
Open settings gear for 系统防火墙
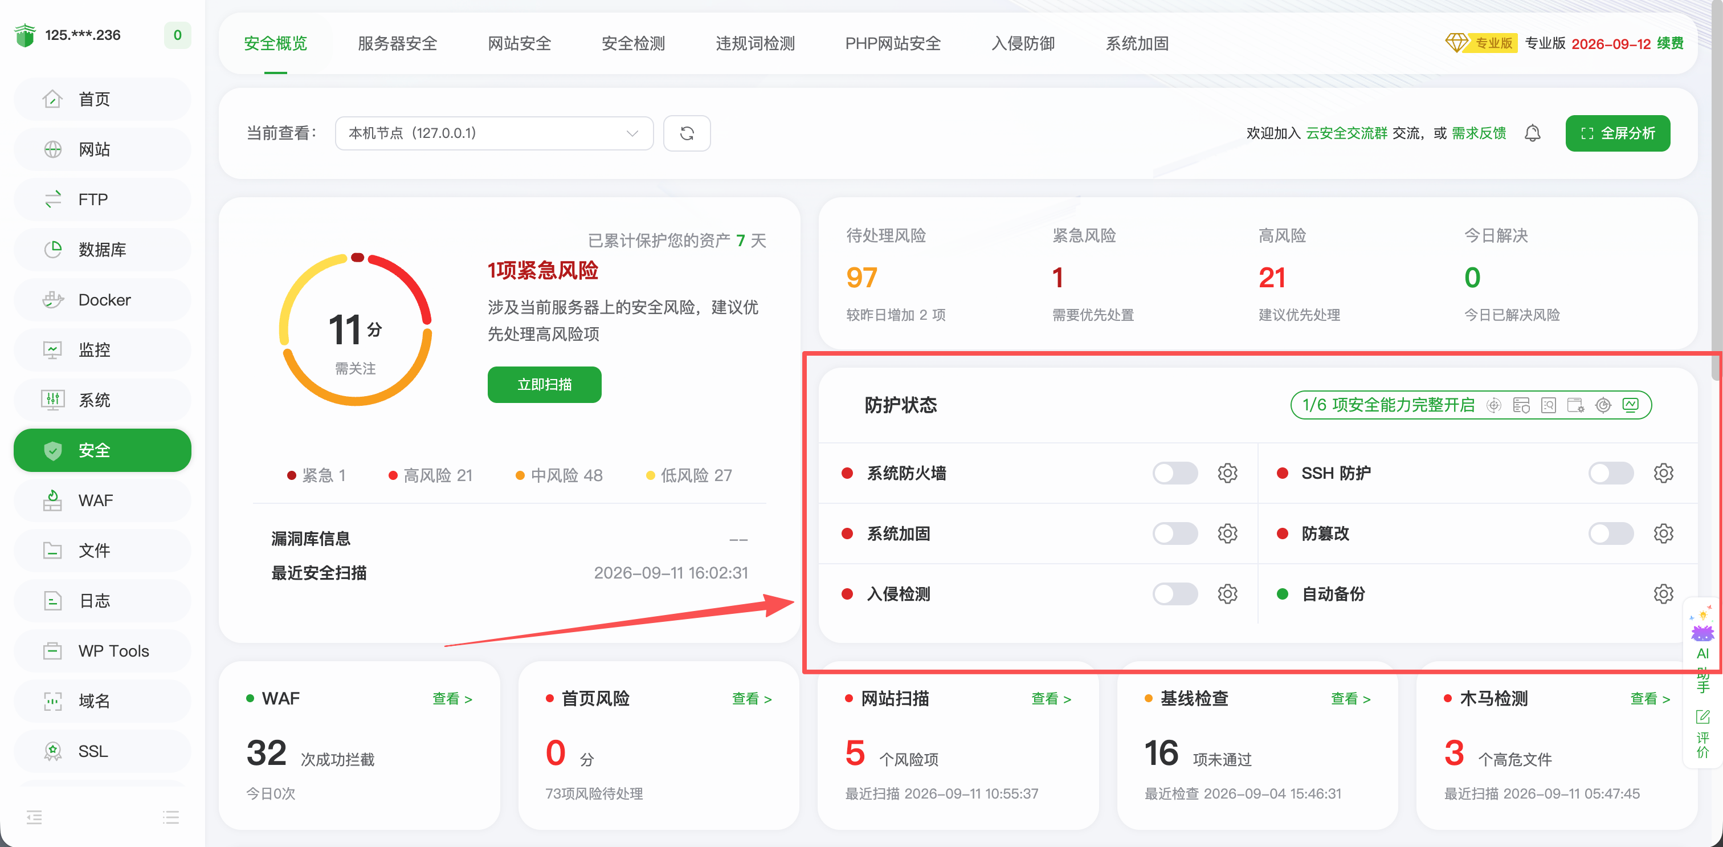point(1227,473)
